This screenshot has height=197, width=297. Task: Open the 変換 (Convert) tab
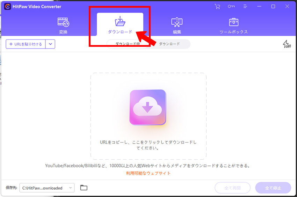63,26
